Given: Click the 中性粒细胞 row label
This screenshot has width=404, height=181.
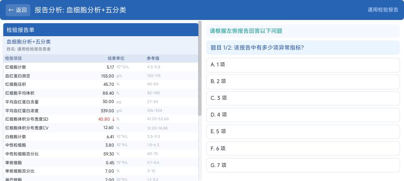Looking at the screenshot, I should [16, 145].
